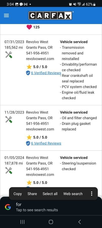This screenshot has width=102, height=228.
Task: Open the three-dot overflow menu in selection toolbar
Action: (92, 194)
